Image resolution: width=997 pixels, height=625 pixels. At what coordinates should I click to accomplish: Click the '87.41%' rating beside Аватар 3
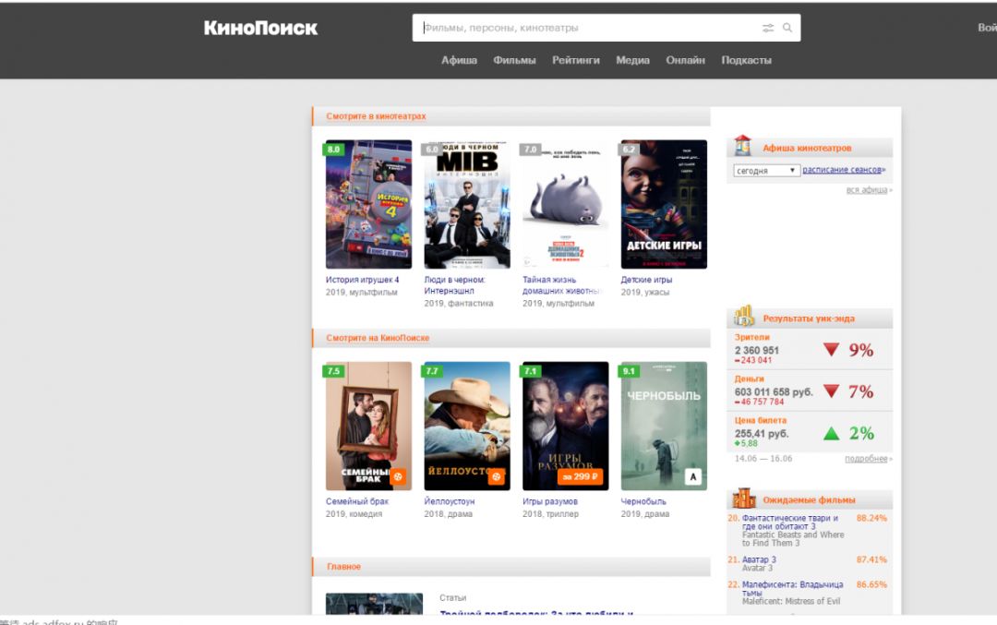[x=871, y=559]
